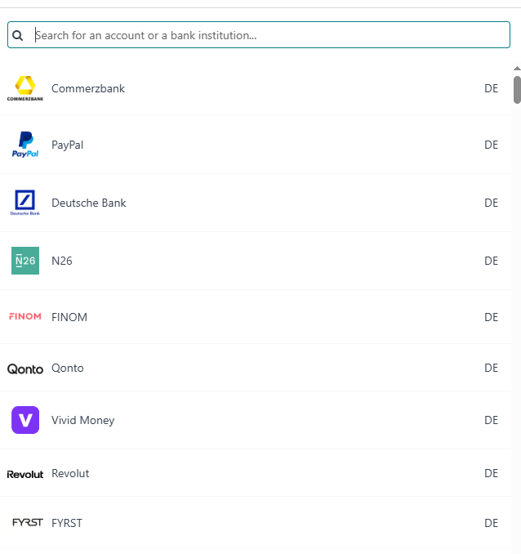Click the DE label next to Qonto
The width and height of the screenshot is (521, 554).
(491, 368)
